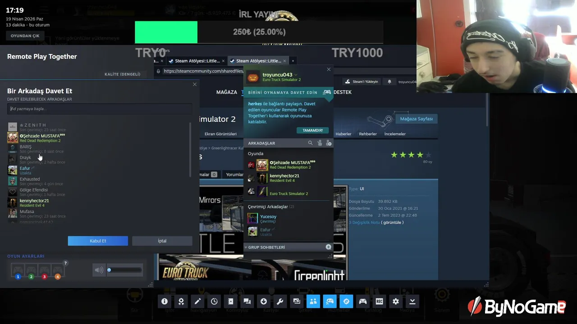Toggle the friends list icon in overlay toolbar
This screenshot has height=324, width=577.
(313, 301)
